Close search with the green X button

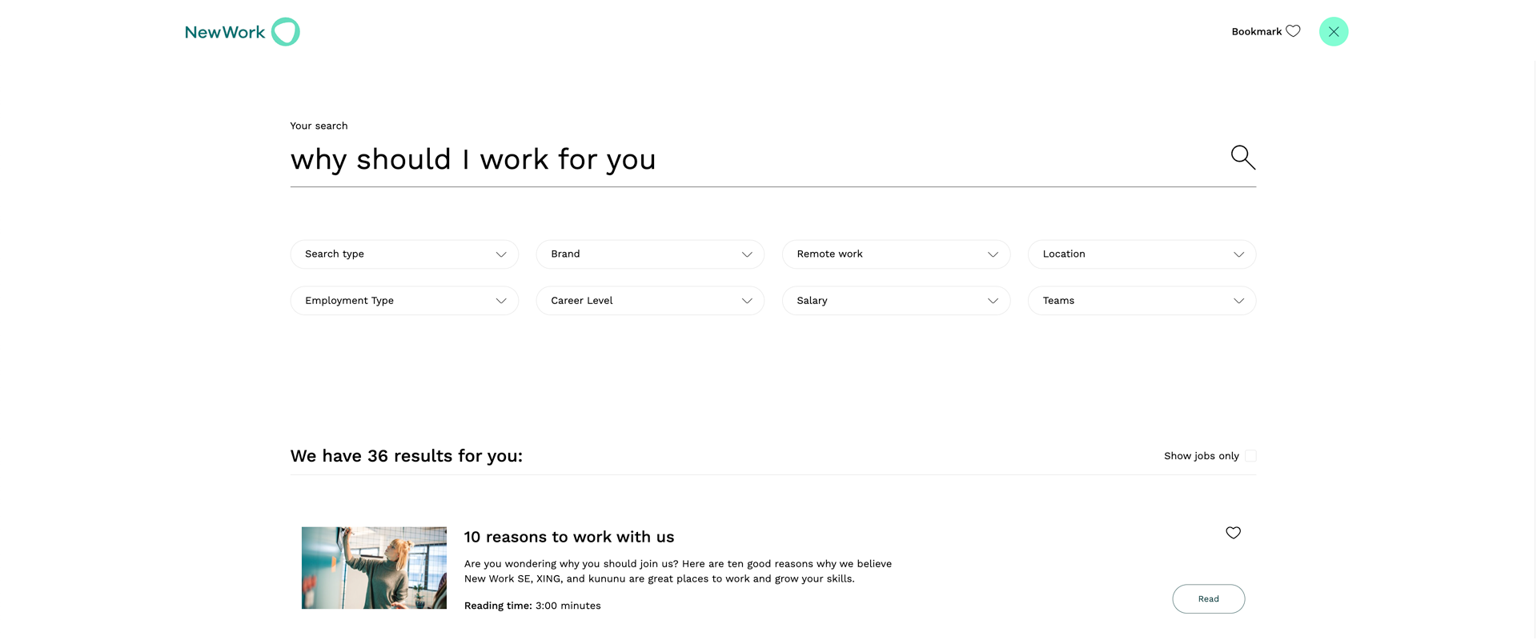1334,31
